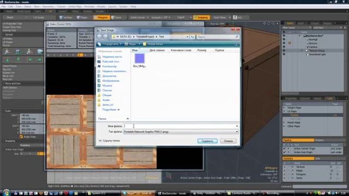This screenshot has width=349, height=196.
Task: Open Symmetry: Off dropdown
Action: tap(161, 17)
